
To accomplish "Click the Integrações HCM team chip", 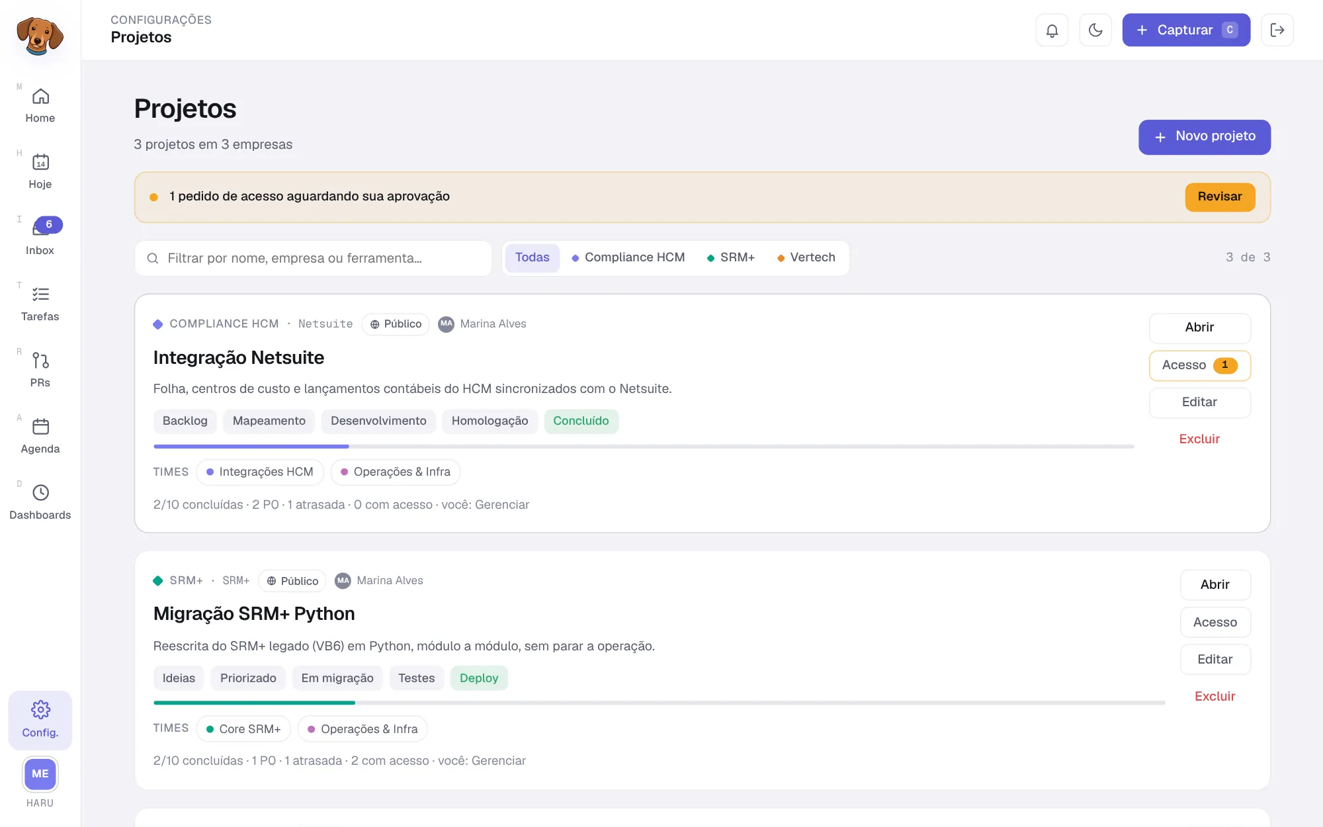I will click(x=260, y=472).
